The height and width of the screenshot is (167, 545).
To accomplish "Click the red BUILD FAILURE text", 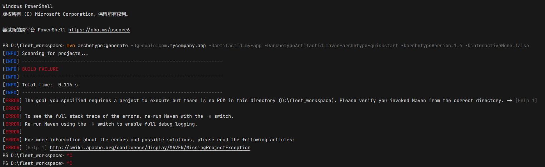I will (x=40, y=69).
